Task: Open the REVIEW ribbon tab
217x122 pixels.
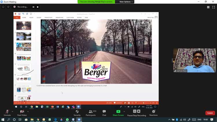Action: click(79, 17)
